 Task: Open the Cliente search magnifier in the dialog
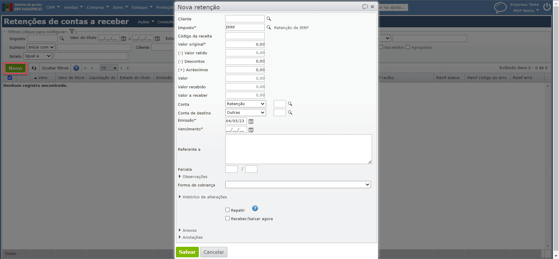pyautogui.click(x=269, y=19)
